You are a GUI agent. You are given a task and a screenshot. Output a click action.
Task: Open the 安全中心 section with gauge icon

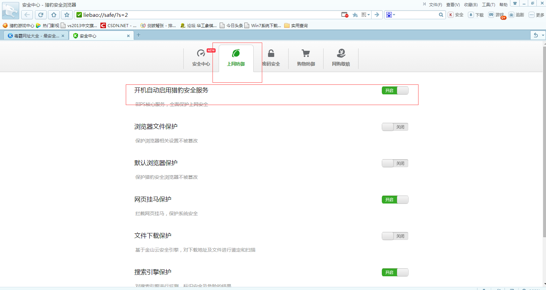tap(201, 58)
